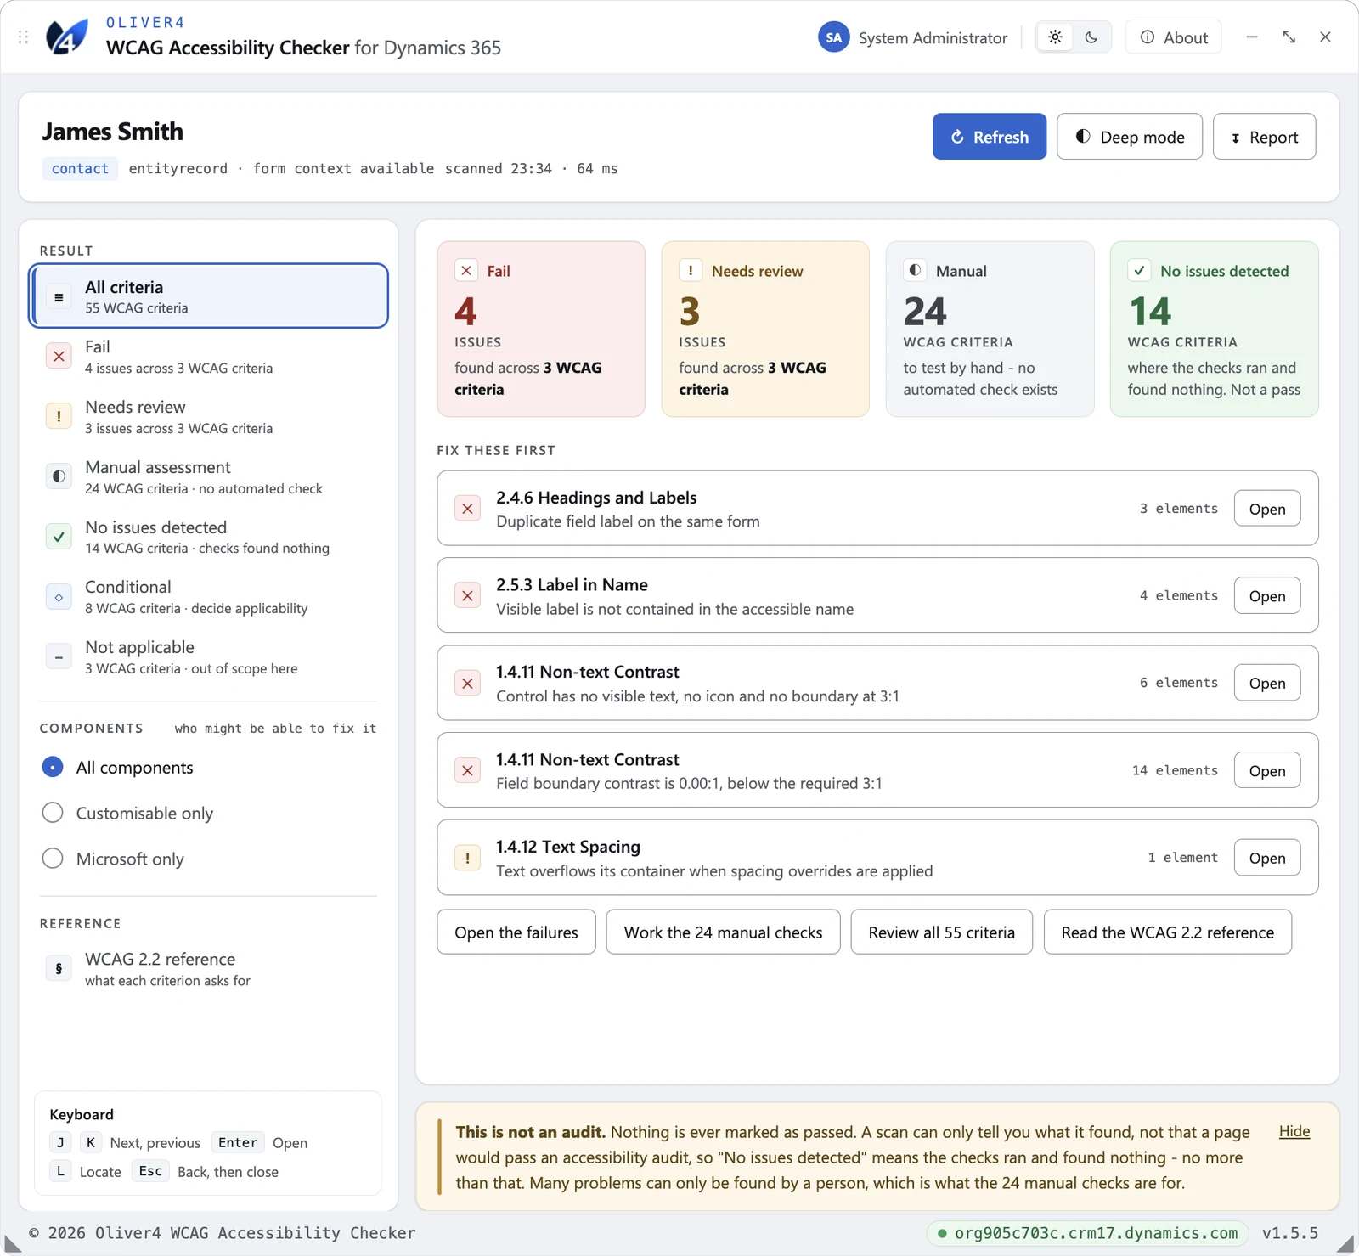The height and width of the screenshot is (1256, 1359).
Task: Click the Fail summary card
Action: [541, 329]
